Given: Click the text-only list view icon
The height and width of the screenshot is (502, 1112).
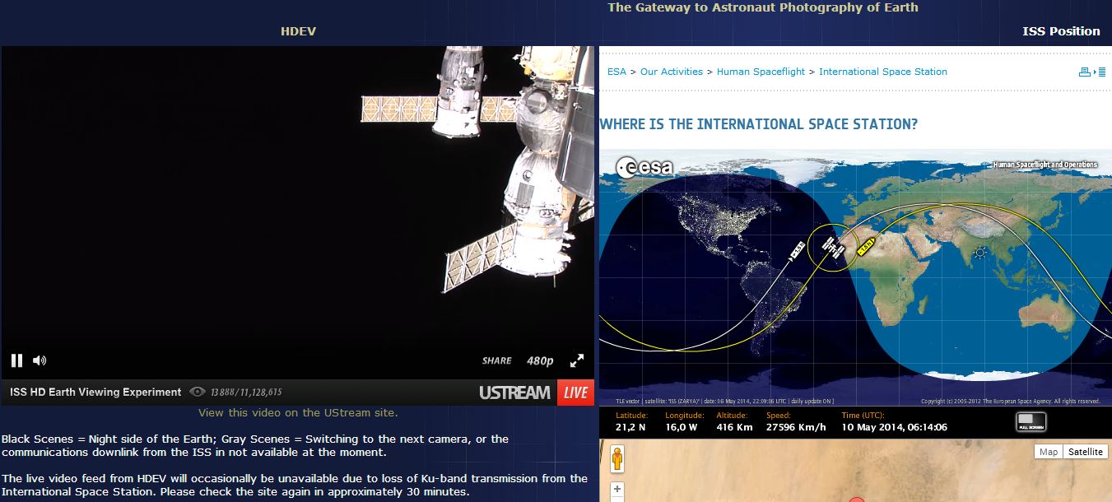Looking at the screenshot, I should tap(1101, 72).
